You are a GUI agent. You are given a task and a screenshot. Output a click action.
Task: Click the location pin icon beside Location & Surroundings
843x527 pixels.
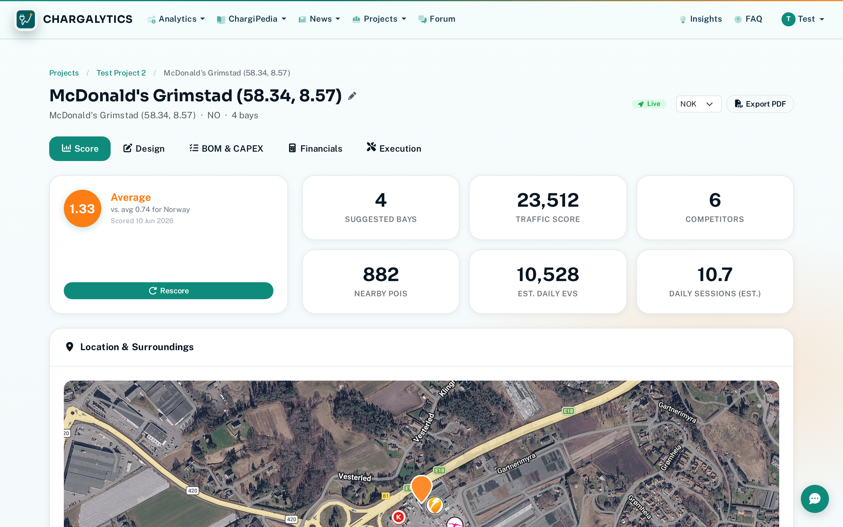pos(70,347)
